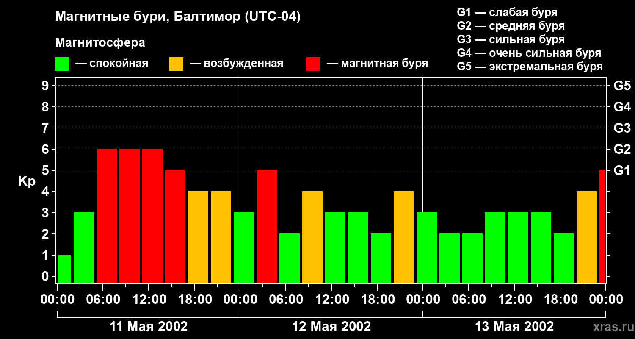The width and height of the screenshot is (635, 339).
Task: Click the G5 label on the right axis
Action: tap(622, 86)
